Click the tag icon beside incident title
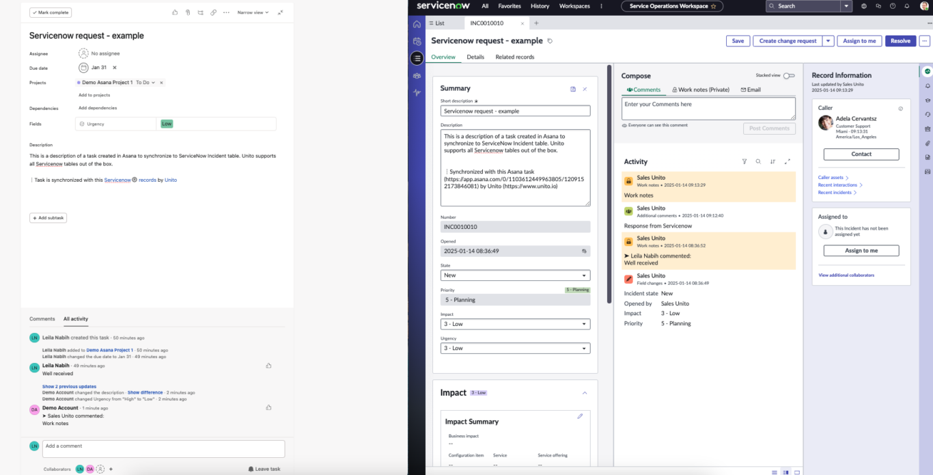This screenshot has height=475, width=933. (551, 41)
